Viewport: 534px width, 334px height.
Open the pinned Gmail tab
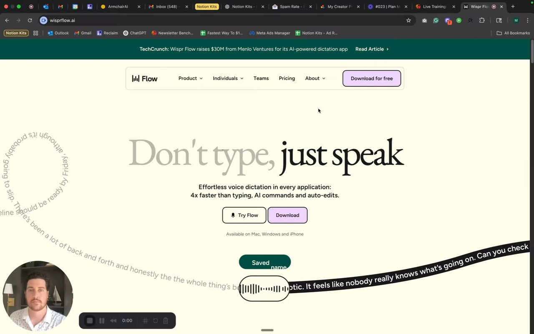[x=60, y=7]
